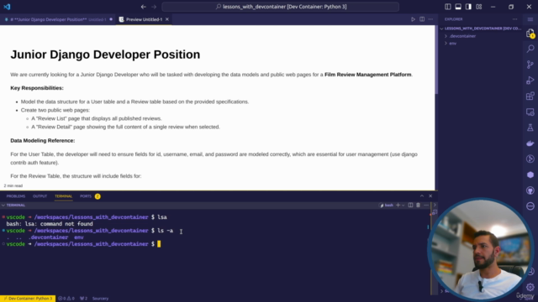Go back with the navigation left arrow

tap(144, 7)
